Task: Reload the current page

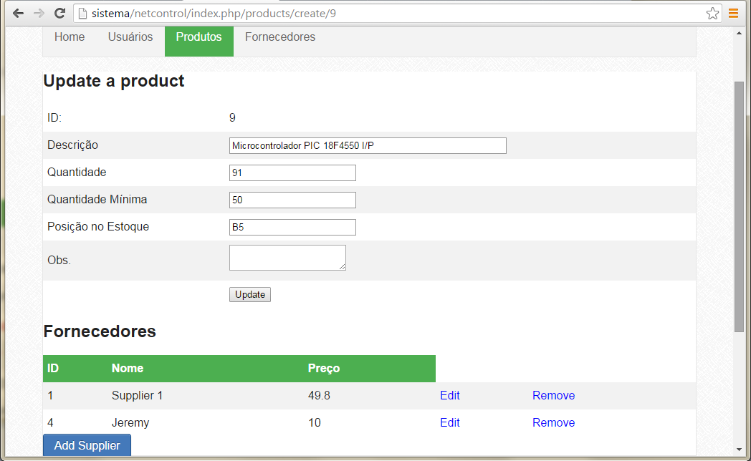Action: (x=59, y=12)
